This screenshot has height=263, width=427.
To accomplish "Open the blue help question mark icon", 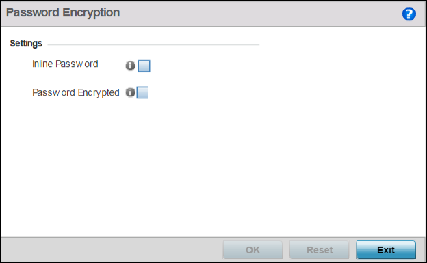I will click(x=409, y=14).
